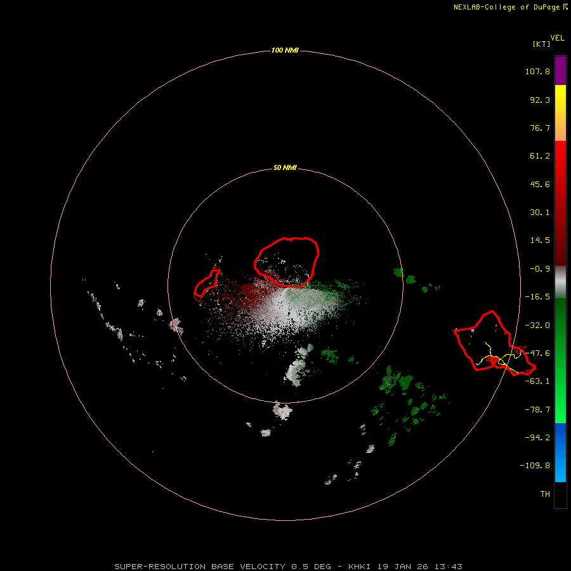The width and height of the screenshot is (571, 571).
Task: Click the NEXLAB-College of DuPage watermark text
Action: pos(510,7)
